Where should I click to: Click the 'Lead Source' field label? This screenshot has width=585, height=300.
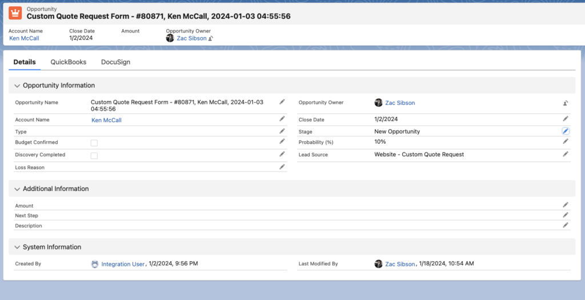pyautogui.click(x=313, y=155)
